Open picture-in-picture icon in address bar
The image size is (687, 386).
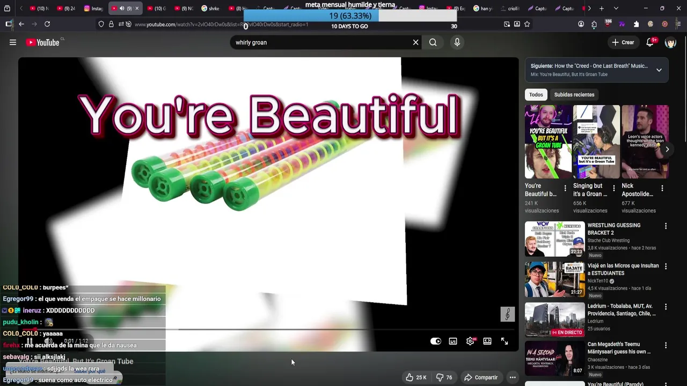(507, 24)
